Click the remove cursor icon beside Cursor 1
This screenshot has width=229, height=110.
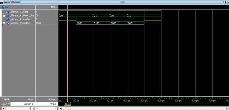tap(9, 104)
